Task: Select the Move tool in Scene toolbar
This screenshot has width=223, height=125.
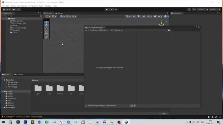Action: click(46, 25)
